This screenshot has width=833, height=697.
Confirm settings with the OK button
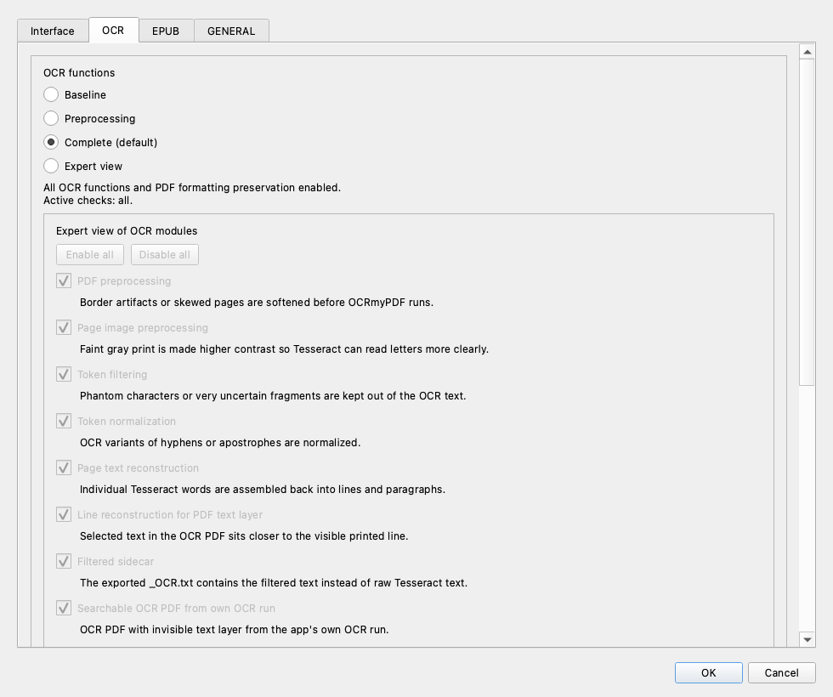click(x=709, y=672)
